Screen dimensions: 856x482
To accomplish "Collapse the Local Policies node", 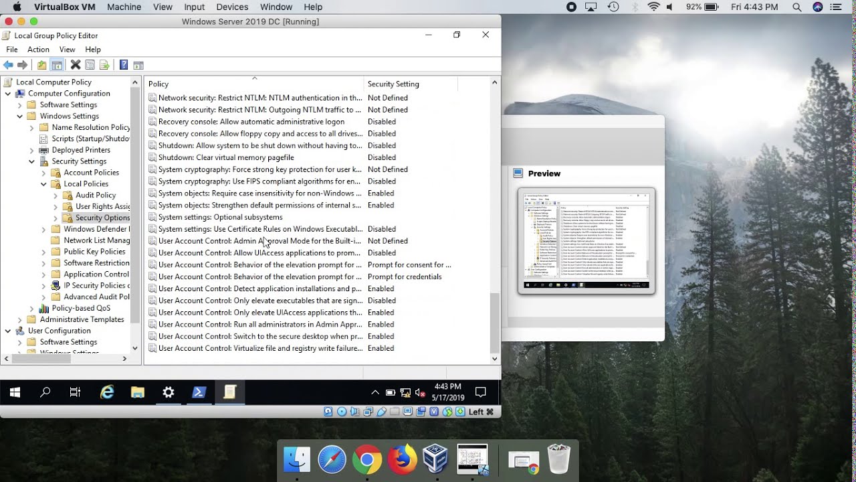I will [44, 184].
